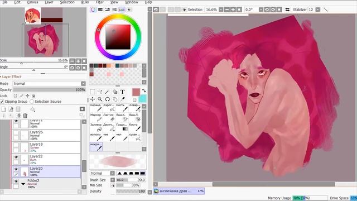Toggle Selection visibility eye in toolbar
357x201 pixels.
(185, 9)
